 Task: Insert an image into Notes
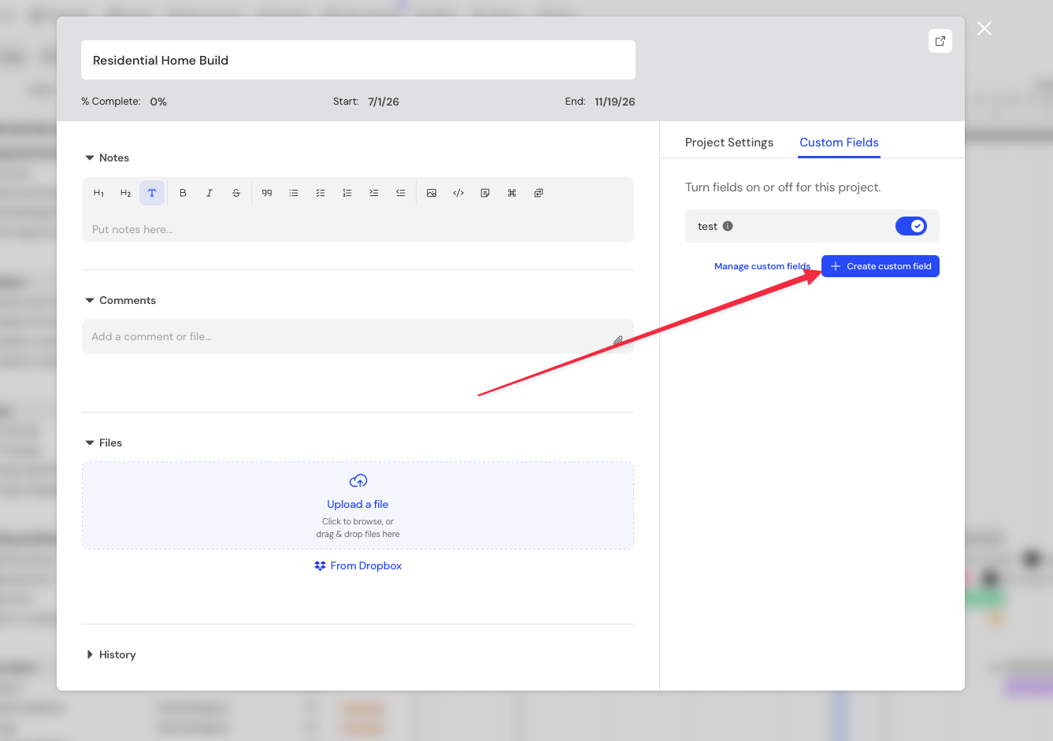pyautogui.click(x=432, y=193)
